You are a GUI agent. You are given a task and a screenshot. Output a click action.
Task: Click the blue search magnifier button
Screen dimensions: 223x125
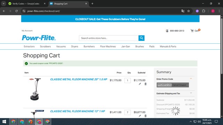(141, 38)
